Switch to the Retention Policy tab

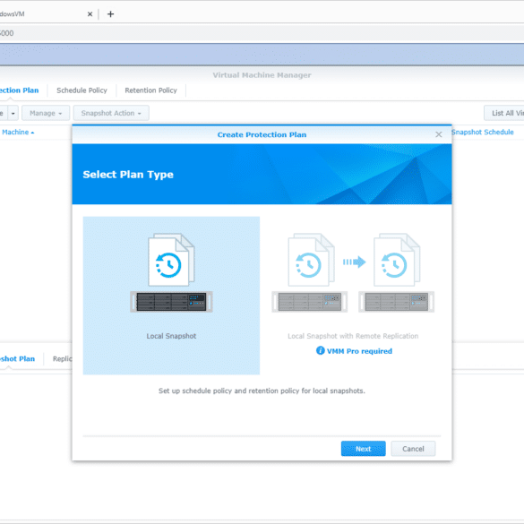tap(150, 90)
